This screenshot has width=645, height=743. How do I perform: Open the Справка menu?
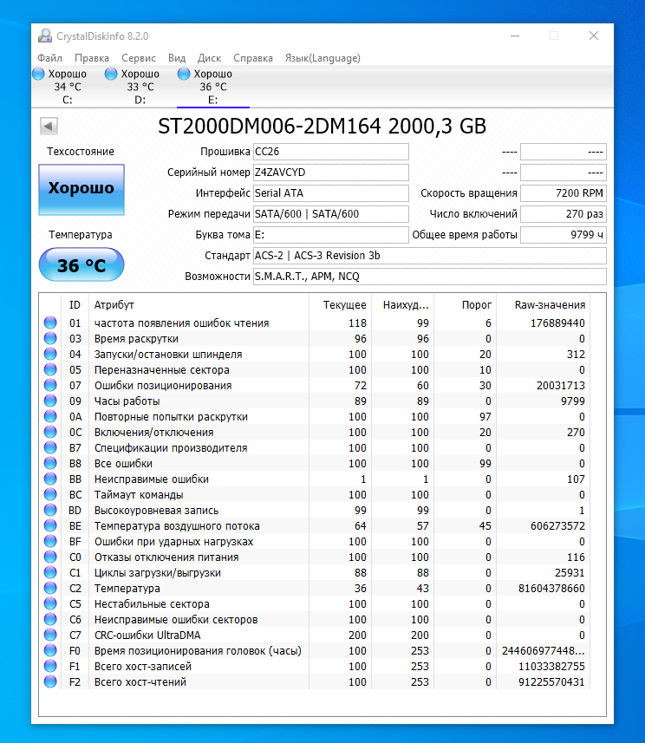(253, 58)
